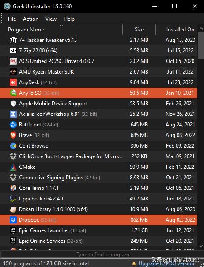Select Epic Games Launcher entry
The height and width of the screenshot is (267, 204).
point(98,230)
